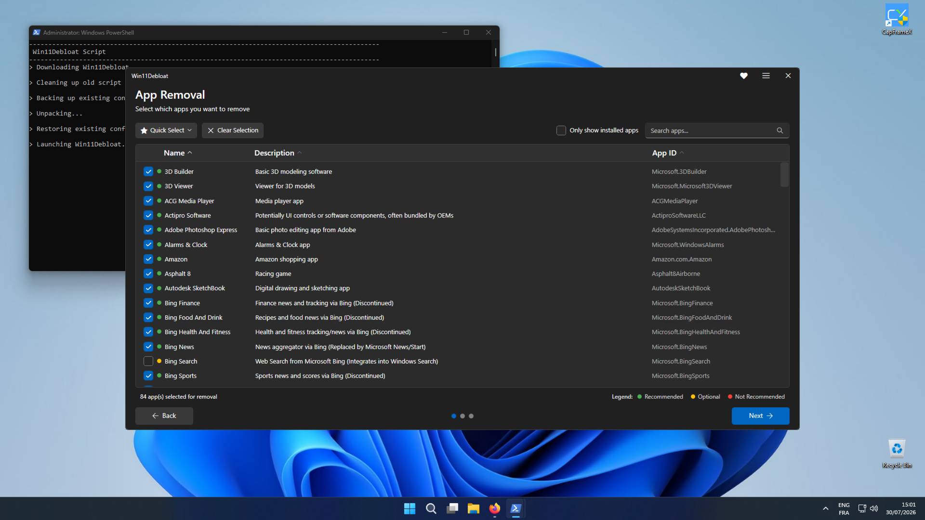The height and width of the screenshot is (520, 925).
Task: Sort by App ID column
Action: [x=668, y=153]
